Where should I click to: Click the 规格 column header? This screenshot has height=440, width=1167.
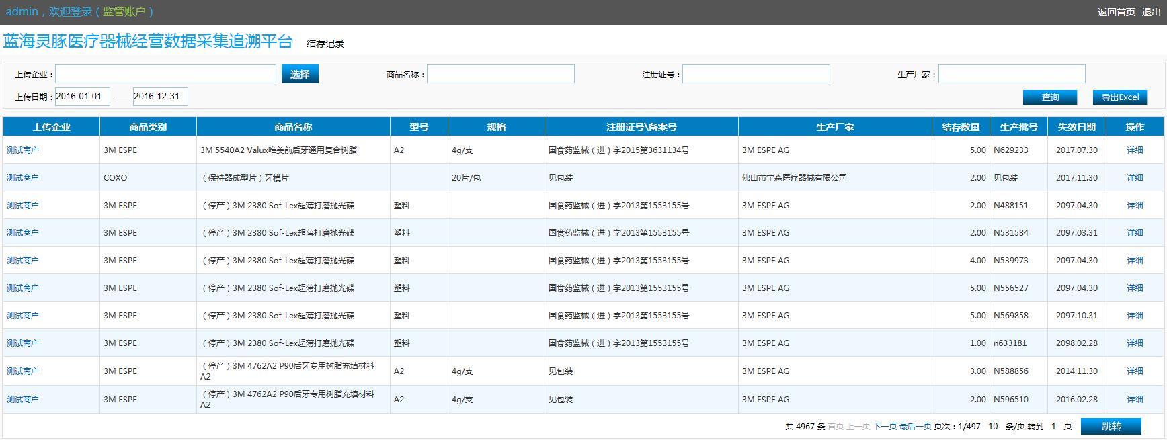pos(496,127)
